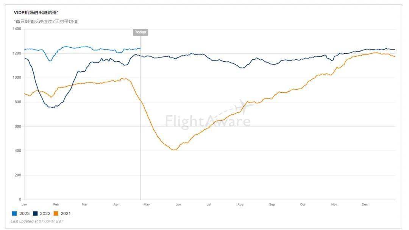Toggle the 2023 series legend label
Image resolution: width=409 pixels, height=230 pixels.
[x=24, y=213]
